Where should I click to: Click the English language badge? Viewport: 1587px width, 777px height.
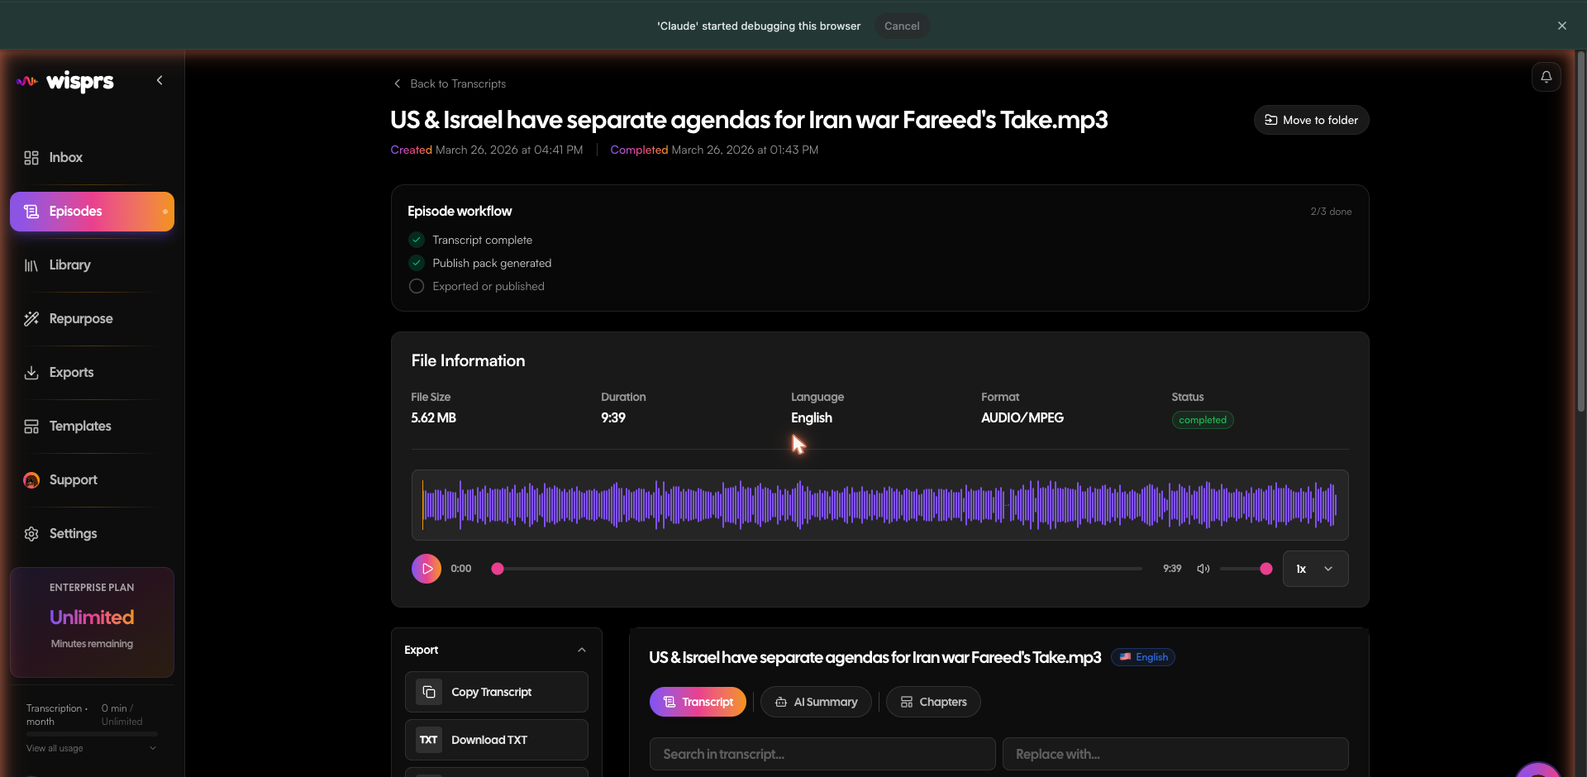[1143, 657]
